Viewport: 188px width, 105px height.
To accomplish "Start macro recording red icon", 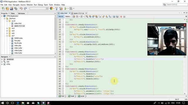I will 121,17.
